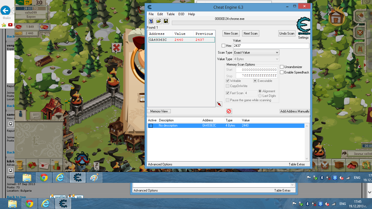Image resolution: width=372 pixels, height=209 pixels.
Task: Open Paint from the taskbar
Action: [x=94, y=177]
